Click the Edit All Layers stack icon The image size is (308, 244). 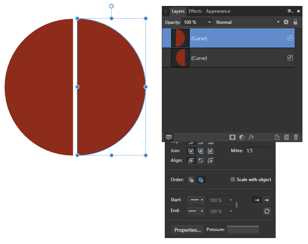169,137
